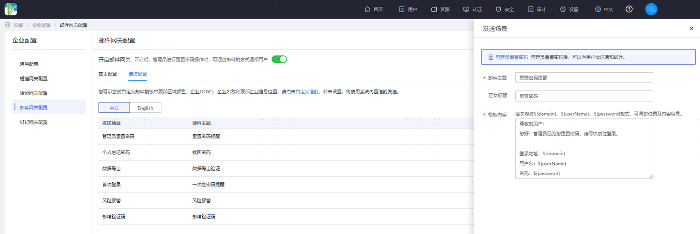Click 企业配置 in the breadcrumb

(x=41, y=25)
